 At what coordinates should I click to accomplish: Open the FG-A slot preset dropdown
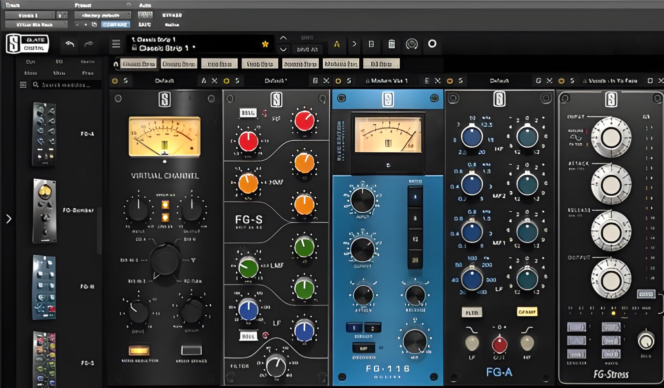499,81
